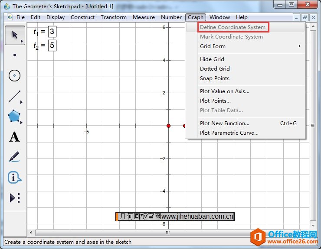The image size is (321, 249).
Task: Click the 6 y-axis label
Action: pyautogui.click(x=164, y=27)
